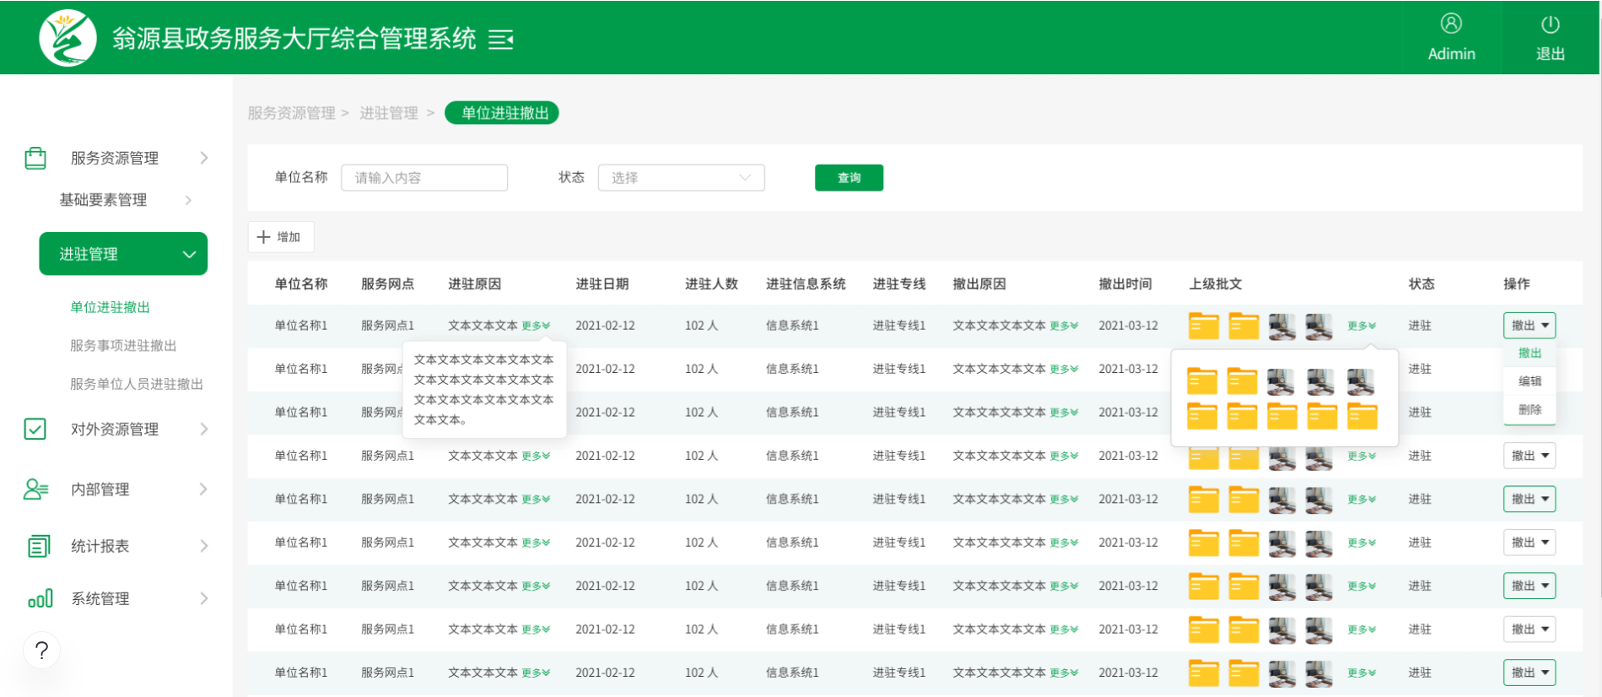This screenshot has width=1602, height=697.
Task: Select 服务单位人员进驻撤出 in the sidebar
Action: click(137, 384)
